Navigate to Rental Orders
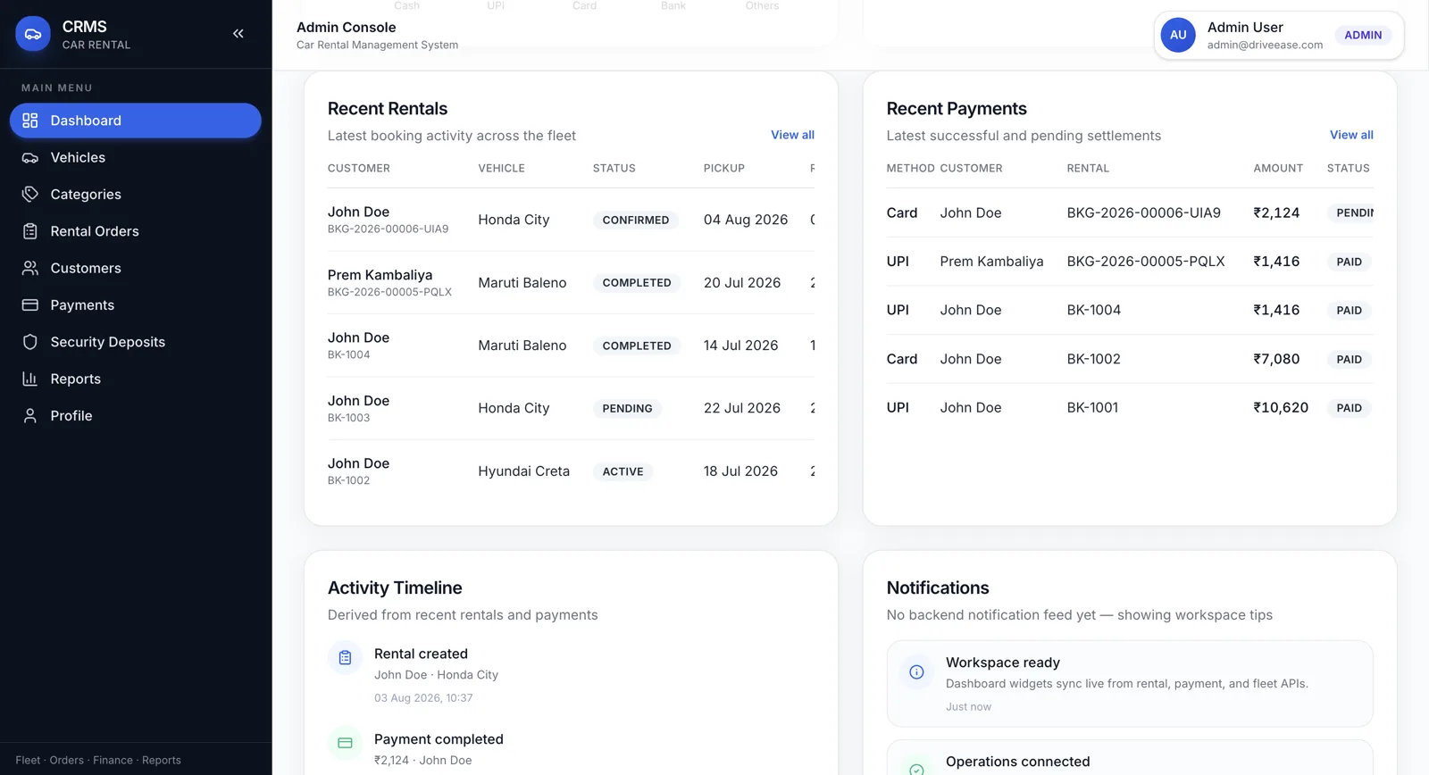This screenshot has width=1429, height=775. [136, 231]
